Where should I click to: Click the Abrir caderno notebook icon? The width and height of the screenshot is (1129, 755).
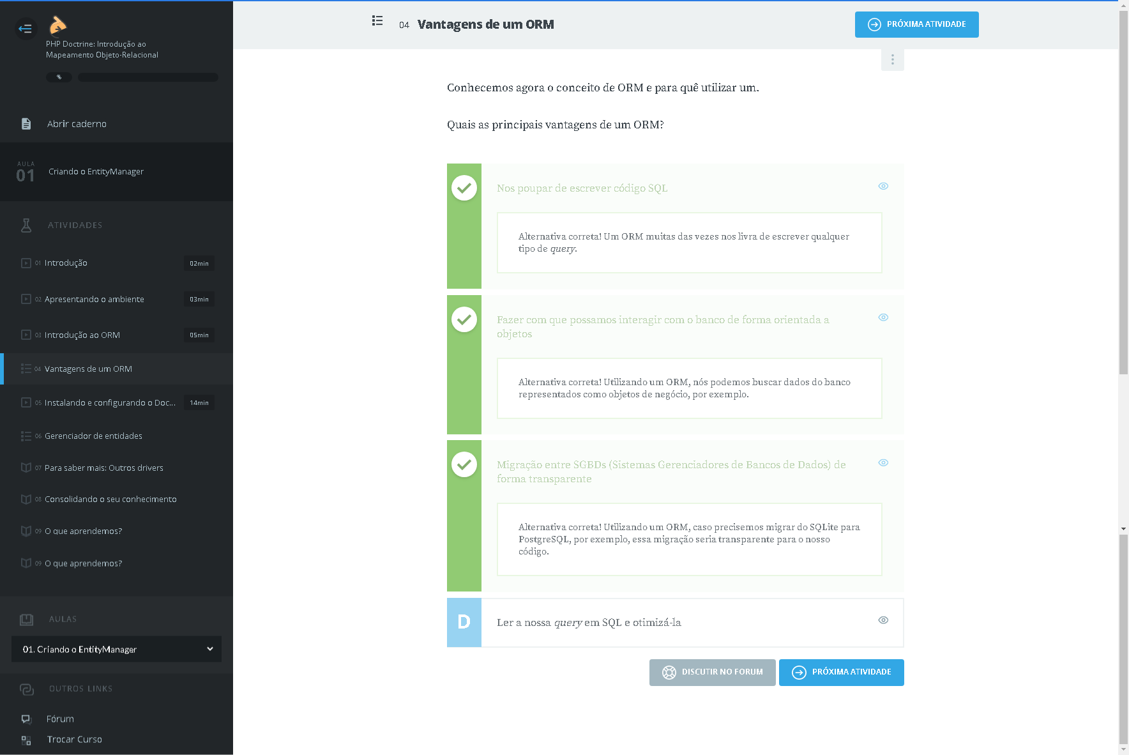pyautogui.click(x=26, y=124)
